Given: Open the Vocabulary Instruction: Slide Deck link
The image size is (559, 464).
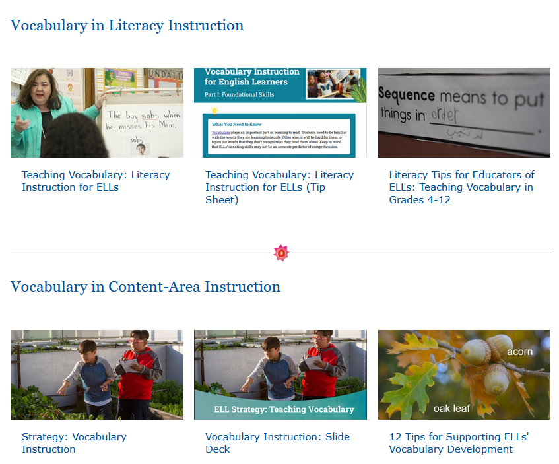Looking at the screenshot, I should click(277, 443).
